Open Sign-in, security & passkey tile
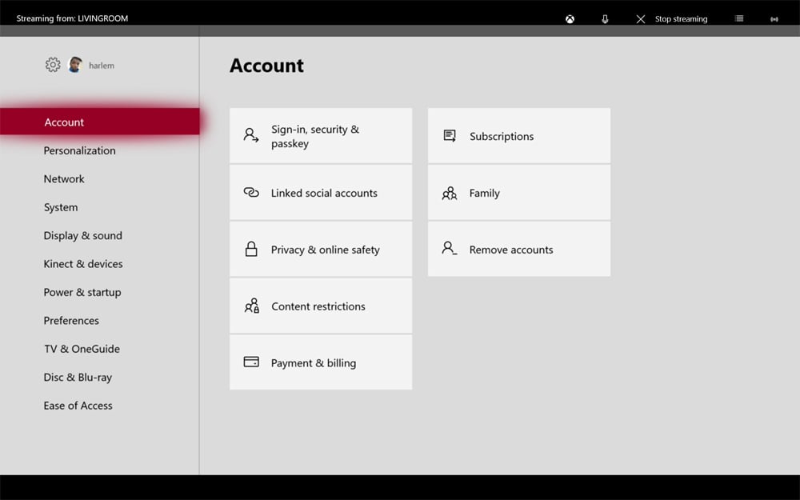The image size is (800, 500). pyautogui.click(x=321, y=136)
